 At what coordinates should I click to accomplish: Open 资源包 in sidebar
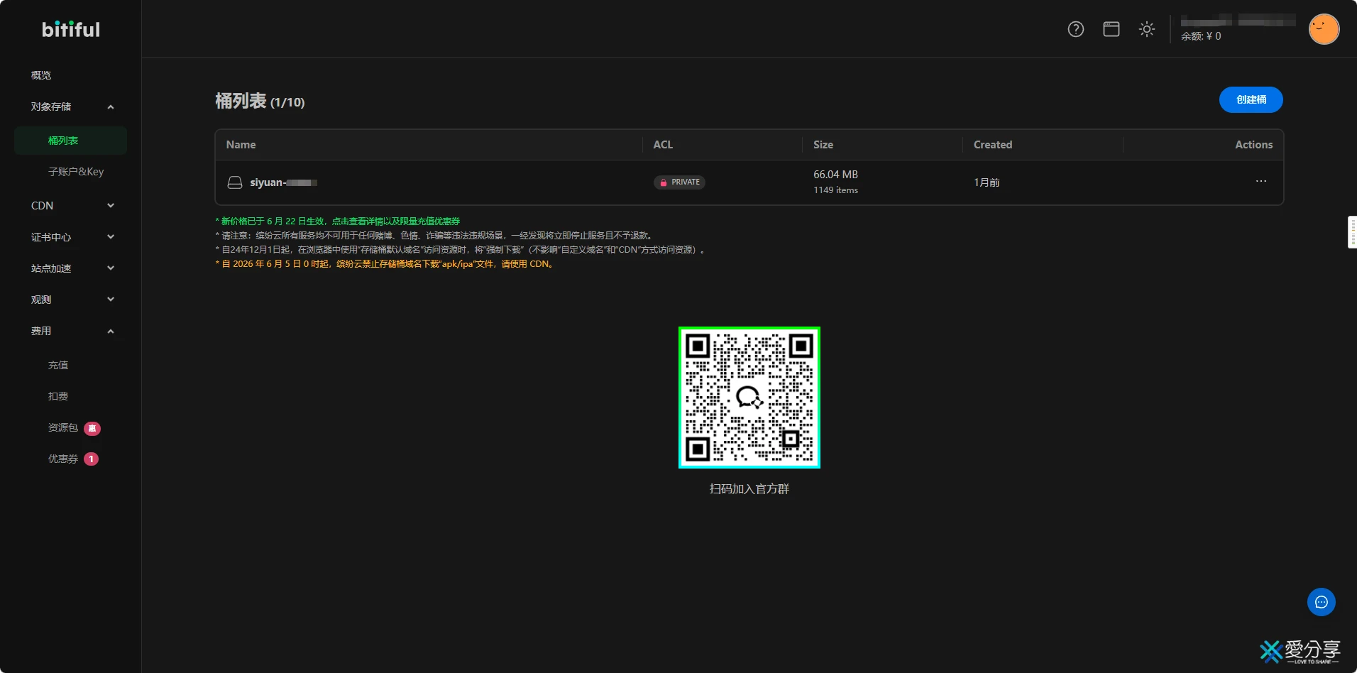click(x=63, y=427)
